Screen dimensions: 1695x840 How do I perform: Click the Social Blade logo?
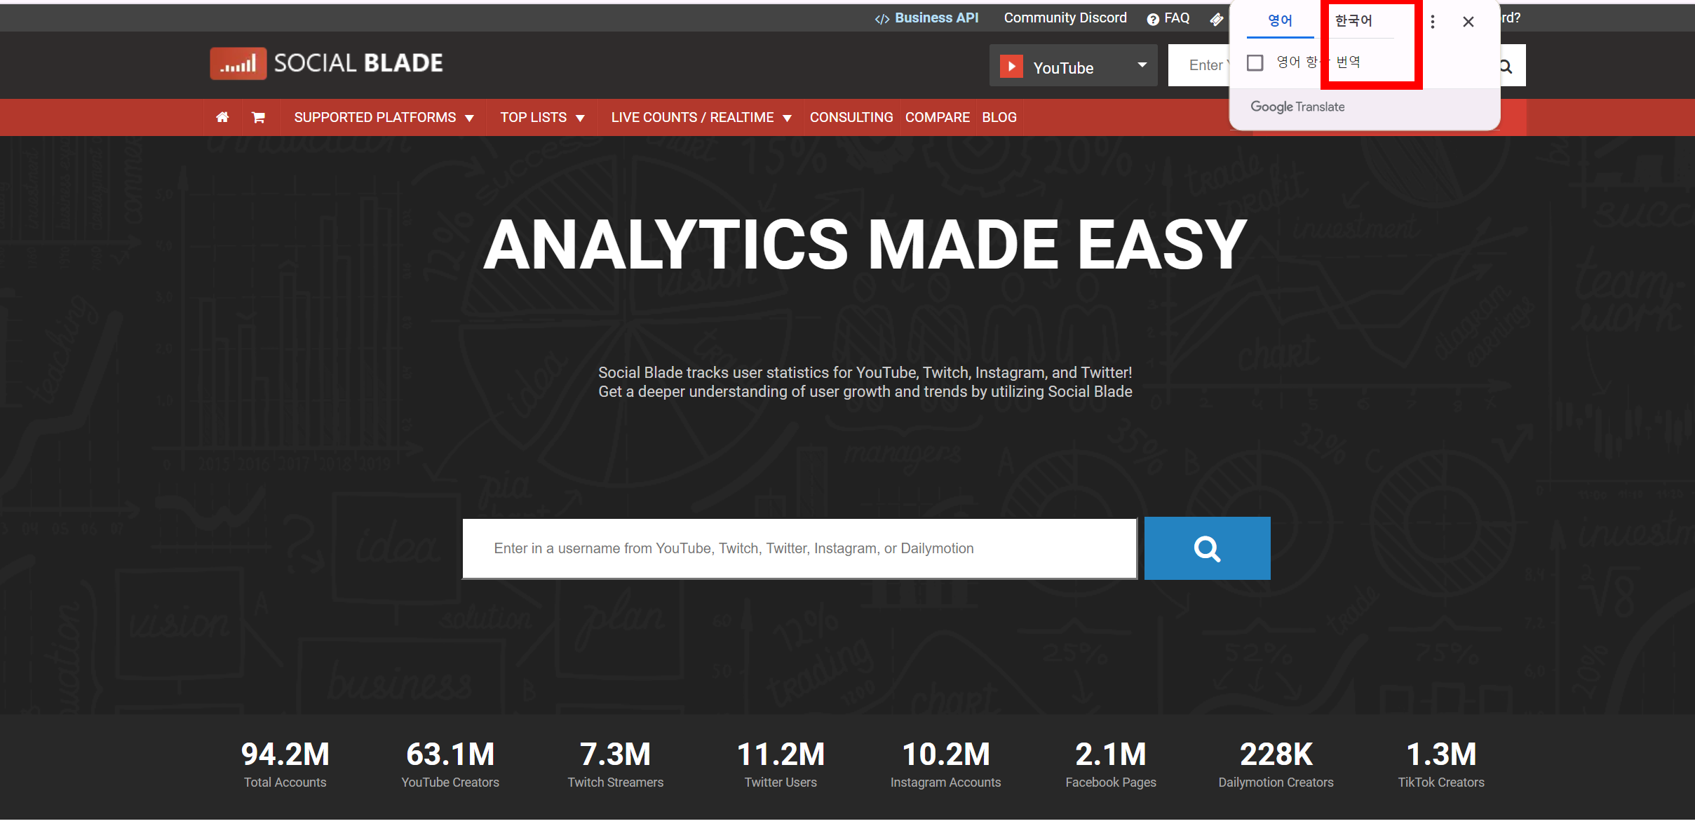(327, 64)
